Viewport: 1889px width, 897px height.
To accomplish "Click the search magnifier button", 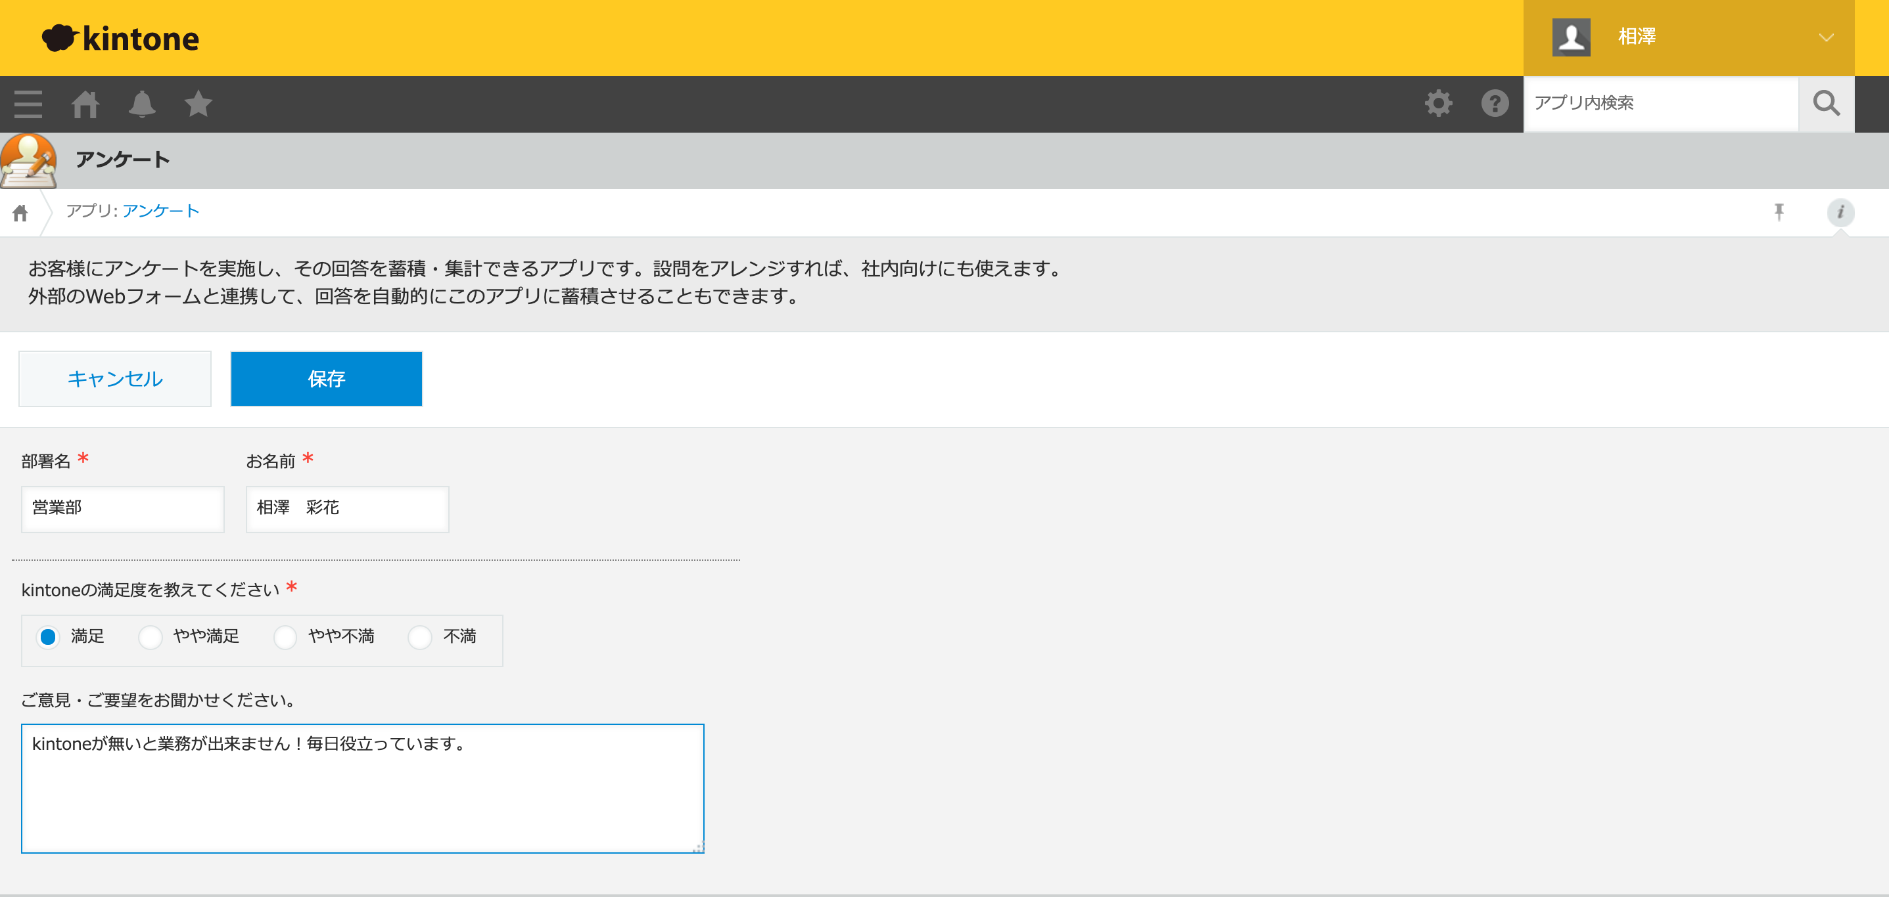I will (1826, 103).
